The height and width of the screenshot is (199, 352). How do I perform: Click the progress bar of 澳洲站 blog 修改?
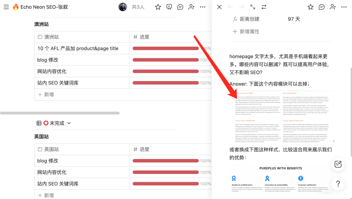click(166, 60)
